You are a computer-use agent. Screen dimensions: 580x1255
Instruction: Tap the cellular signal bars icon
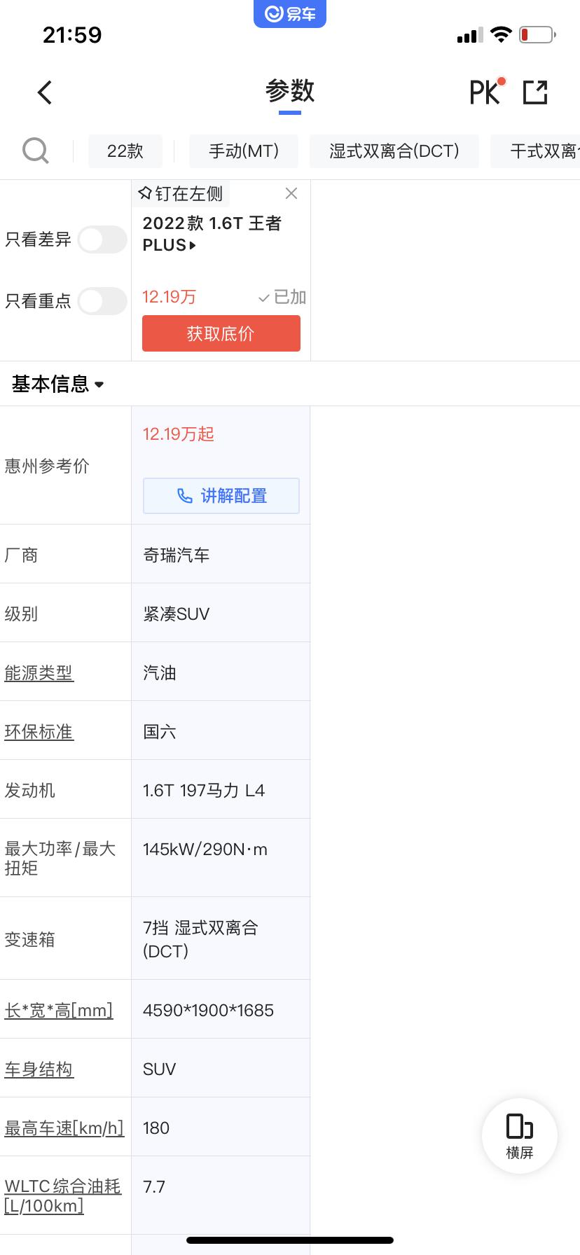click(x=470, y=35)
